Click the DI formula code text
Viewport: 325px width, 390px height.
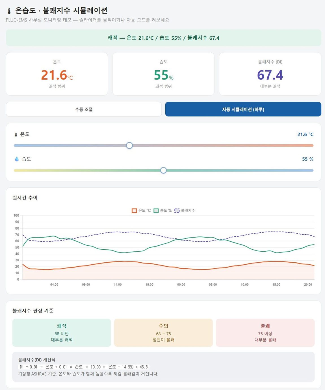[x=84, y=367]
